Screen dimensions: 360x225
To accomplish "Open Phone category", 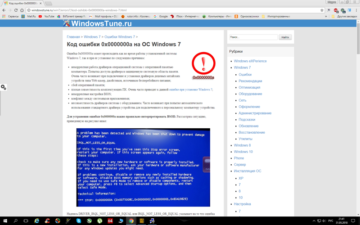I will tap(239, 158).
